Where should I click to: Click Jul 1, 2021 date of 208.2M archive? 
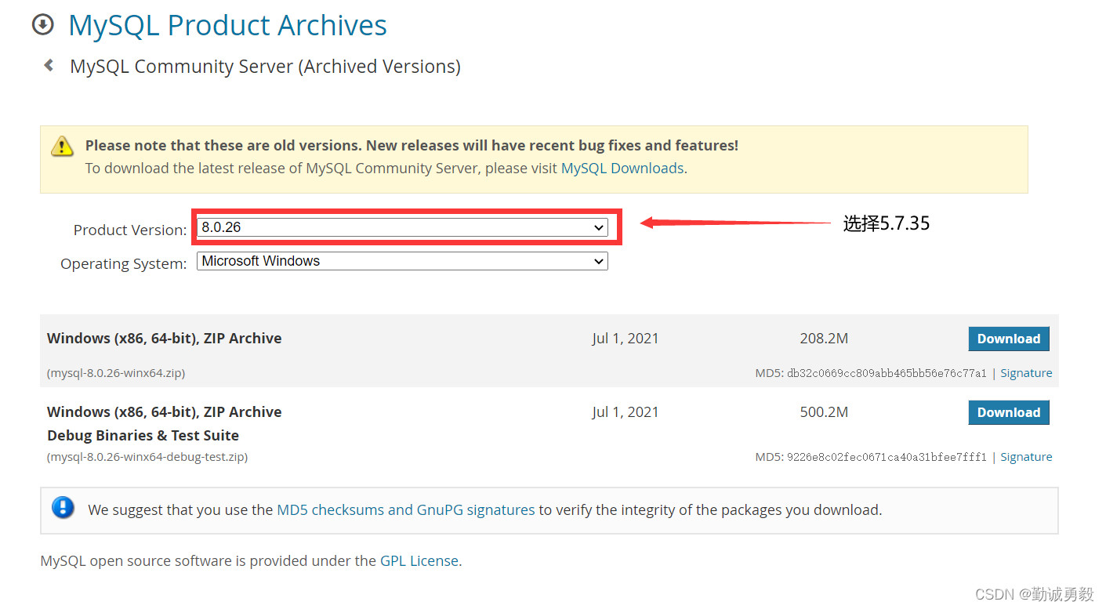tap(626, 339)
